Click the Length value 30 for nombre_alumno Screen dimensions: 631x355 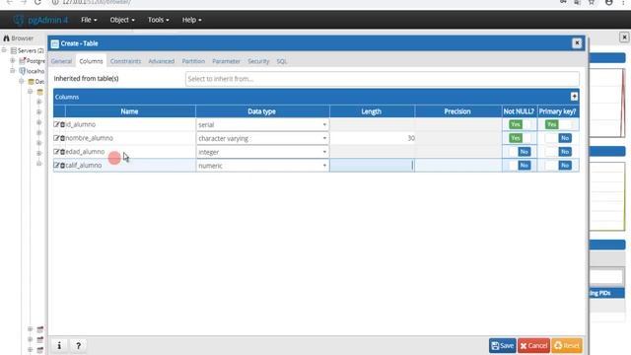point(411,138)
